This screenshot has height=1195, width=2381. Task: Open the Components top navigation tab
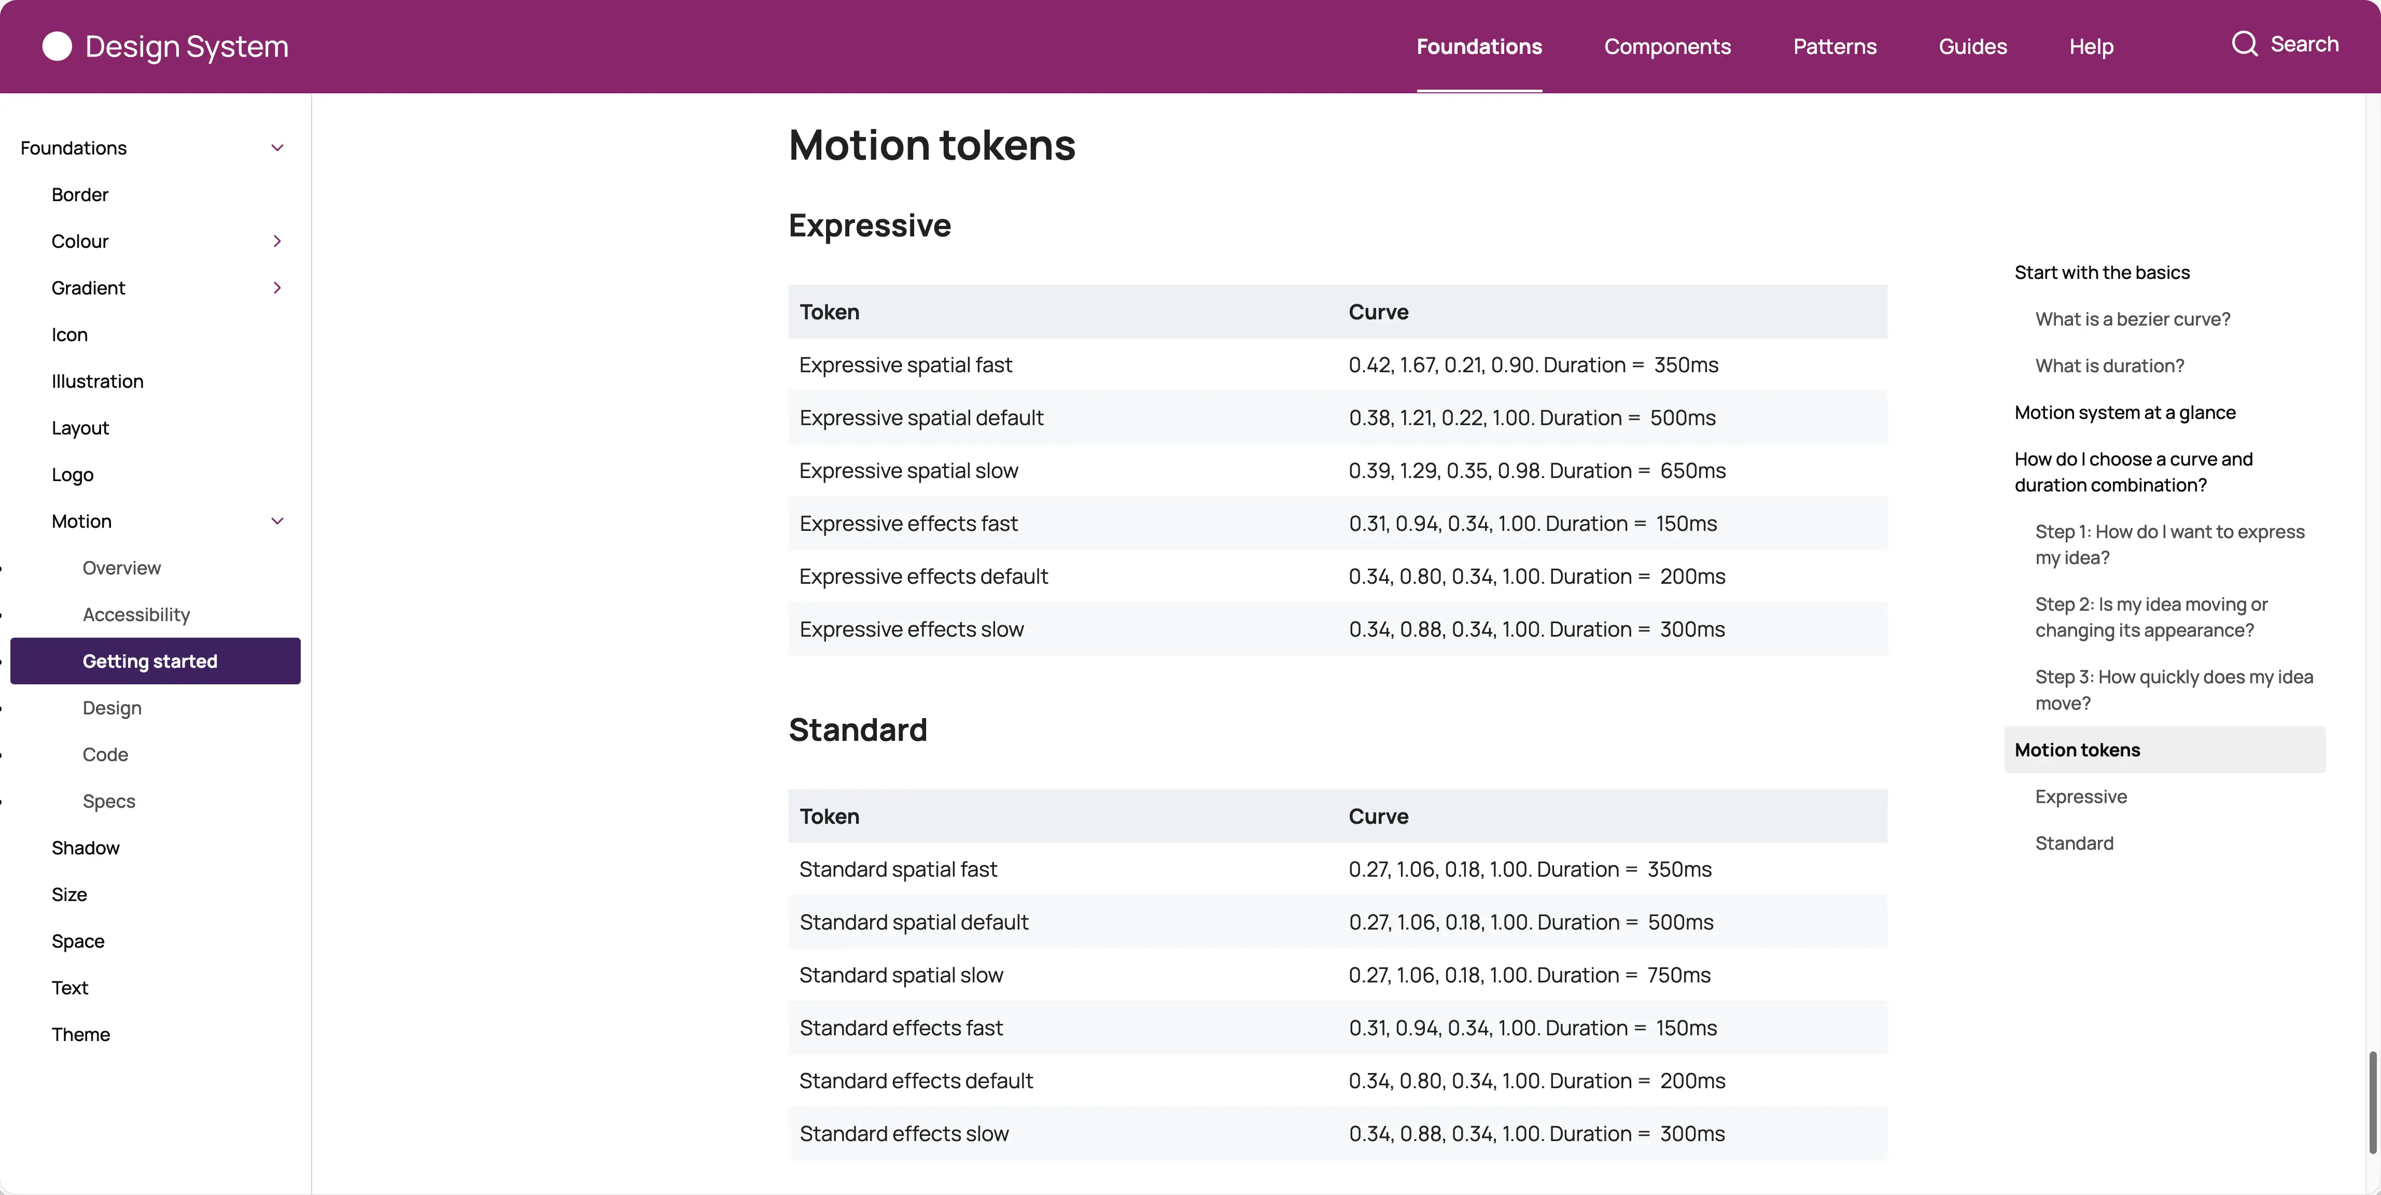pyautogui.click(x=1666, y=46)
